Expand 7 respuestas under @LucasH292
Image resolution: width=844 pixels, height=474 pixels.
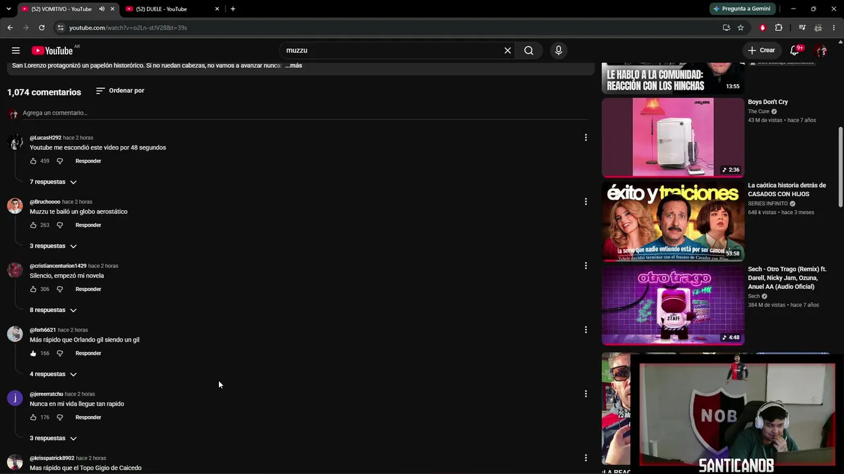(53, 182)
